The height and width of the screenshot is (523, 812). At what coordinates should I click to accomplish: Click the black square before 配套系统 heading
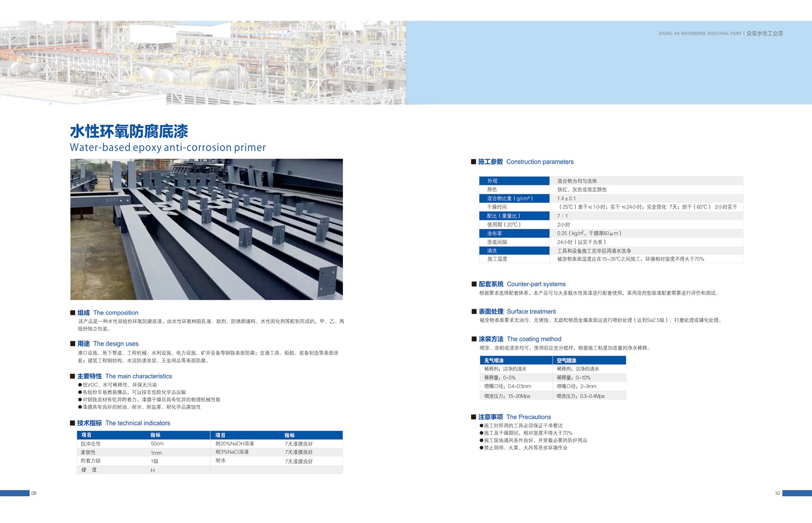pyautogui.click(x=474, y=284)
